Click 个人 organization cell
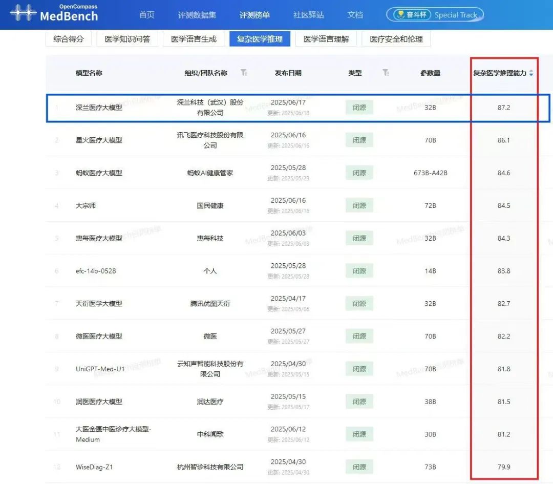Viewport: 553px width, 484px height. tap(210, 271)
